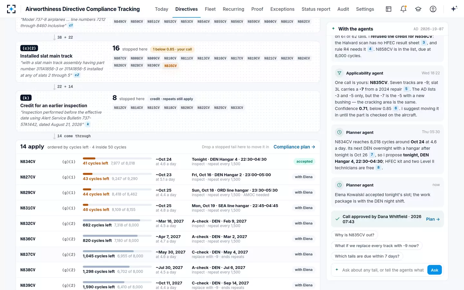The width and height of the screenshot is (464, 290).
Task: Click the '1 below 0.85 · your call' badge
Action: point(172,49)
